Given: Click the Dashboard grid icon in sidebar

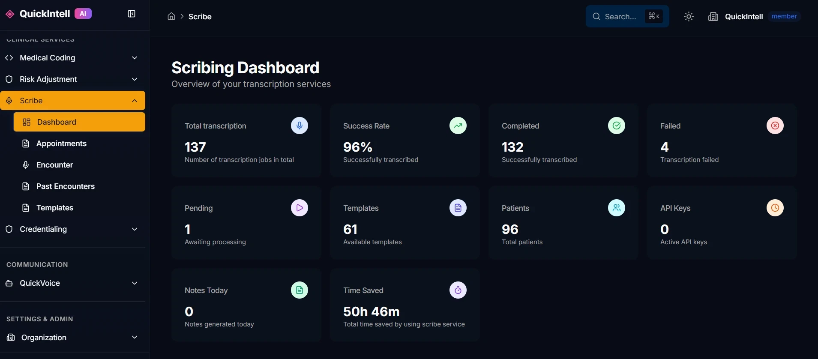Looking at the screenshot, I should (27, 122).
